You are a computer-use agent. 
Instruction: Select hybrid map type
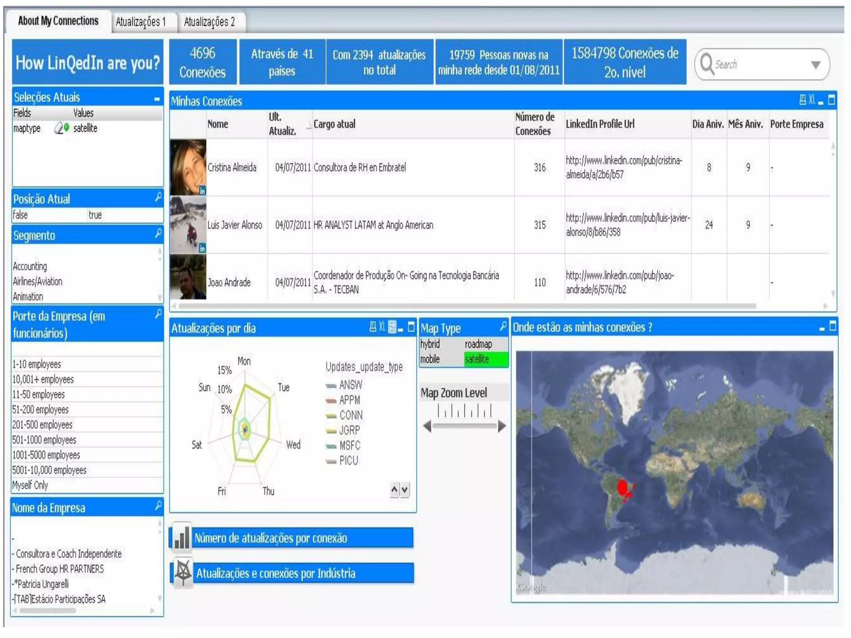[430, 344]
